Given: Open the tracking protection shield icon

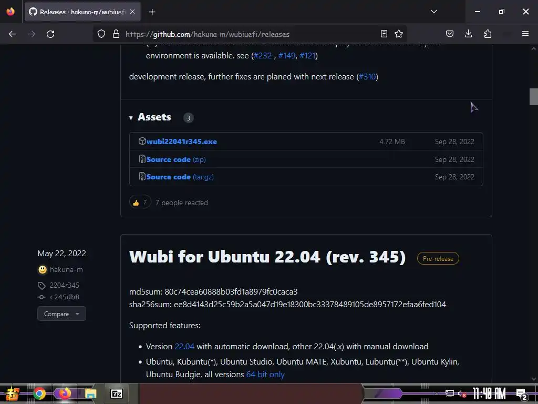Looking at the screenshot, I should coord(101,34).
